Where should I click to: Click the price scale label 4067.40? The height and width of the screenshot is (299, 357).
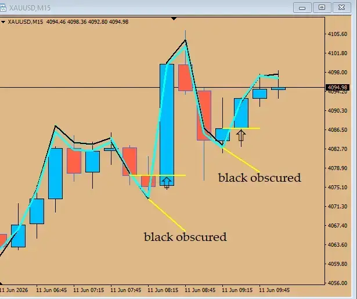337,225
